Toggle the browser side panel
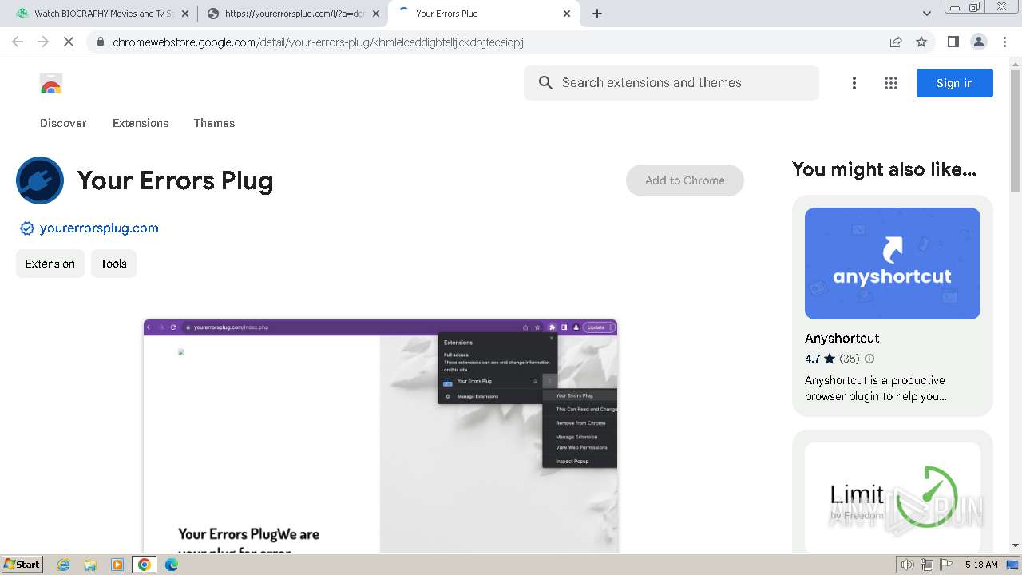Image resolution: width=1022 pixels, height=575 pixels. 953,42
